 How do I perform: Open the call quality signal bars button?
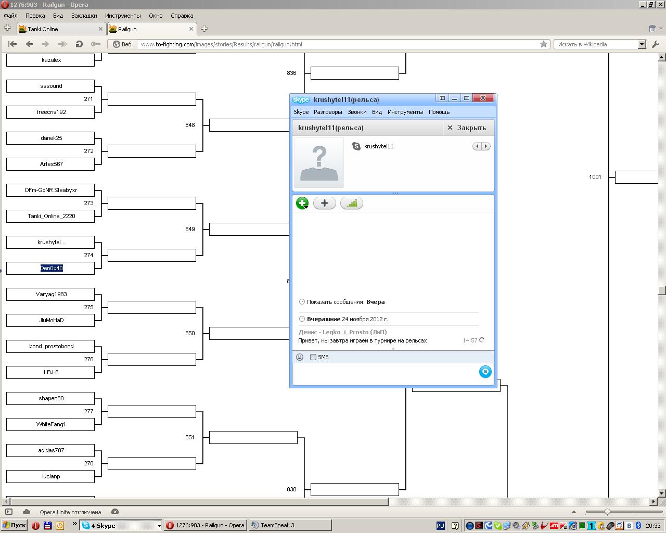[352, 203]
